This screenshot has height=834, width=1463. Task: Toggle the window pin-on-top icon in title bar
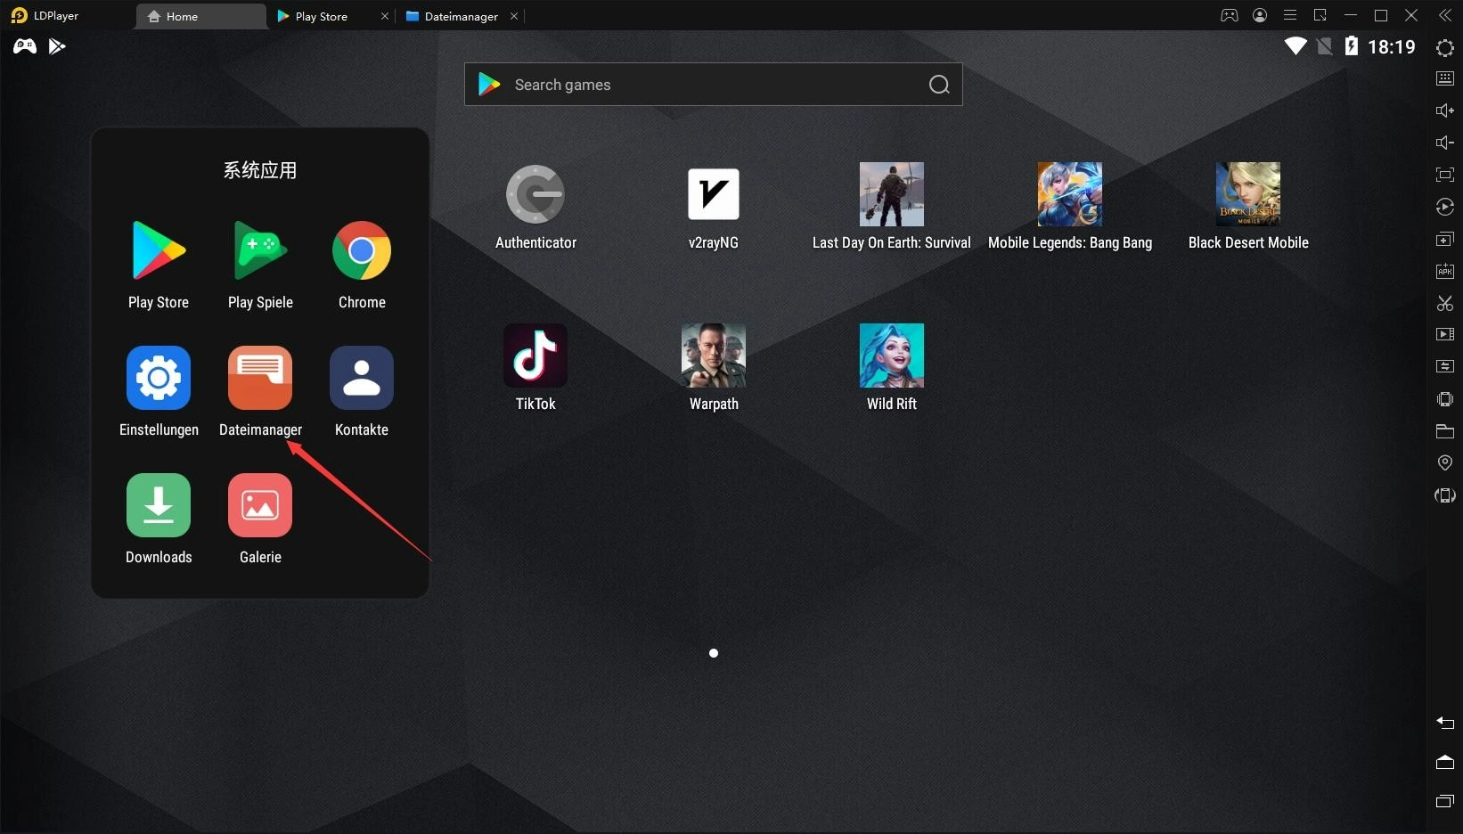(1320, 15)
